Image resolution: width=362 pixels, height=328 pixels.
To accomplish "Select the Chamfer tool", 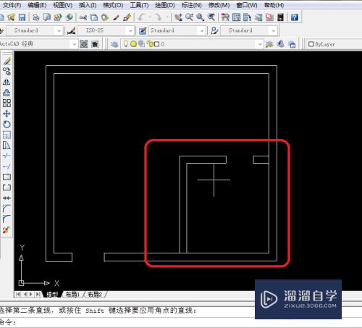I will [7, 209].
